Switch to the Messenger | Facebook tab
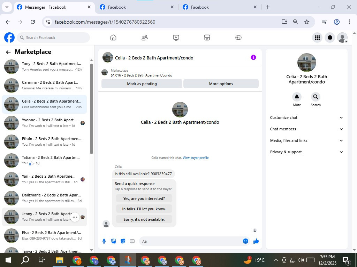Viewport: 357px width, 267px height. (x=53, y=7)
